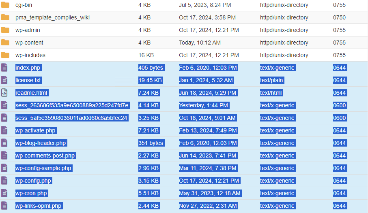Click the Oct 18, 2024, 9:01 AM date
368x213 pixels.
click(x=207, y=118)
